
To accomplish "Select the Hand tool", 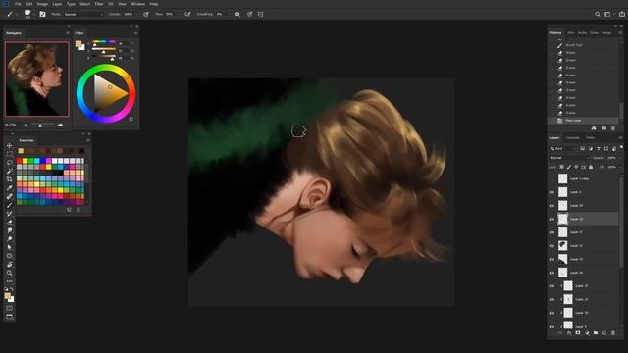I will (x=9, y=264).
